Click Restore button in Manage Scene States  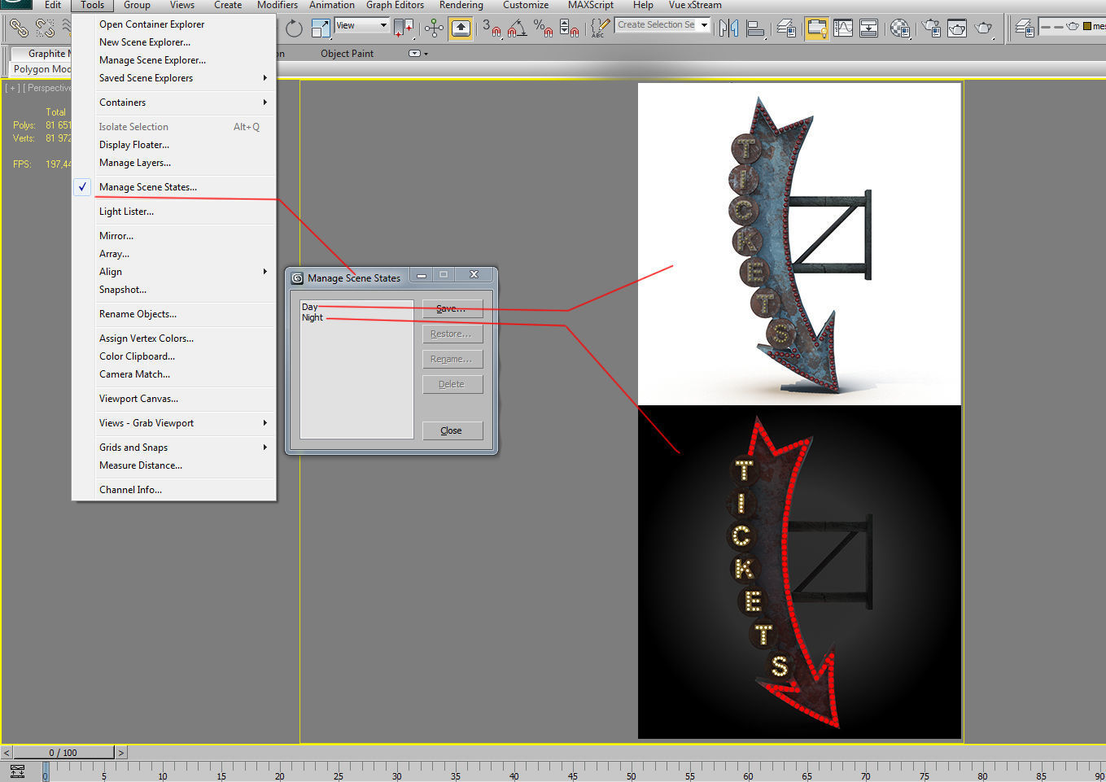(452, 334)
